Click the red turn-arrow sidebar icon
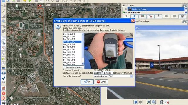Screen dimensions: 188x105 point(4,98)
